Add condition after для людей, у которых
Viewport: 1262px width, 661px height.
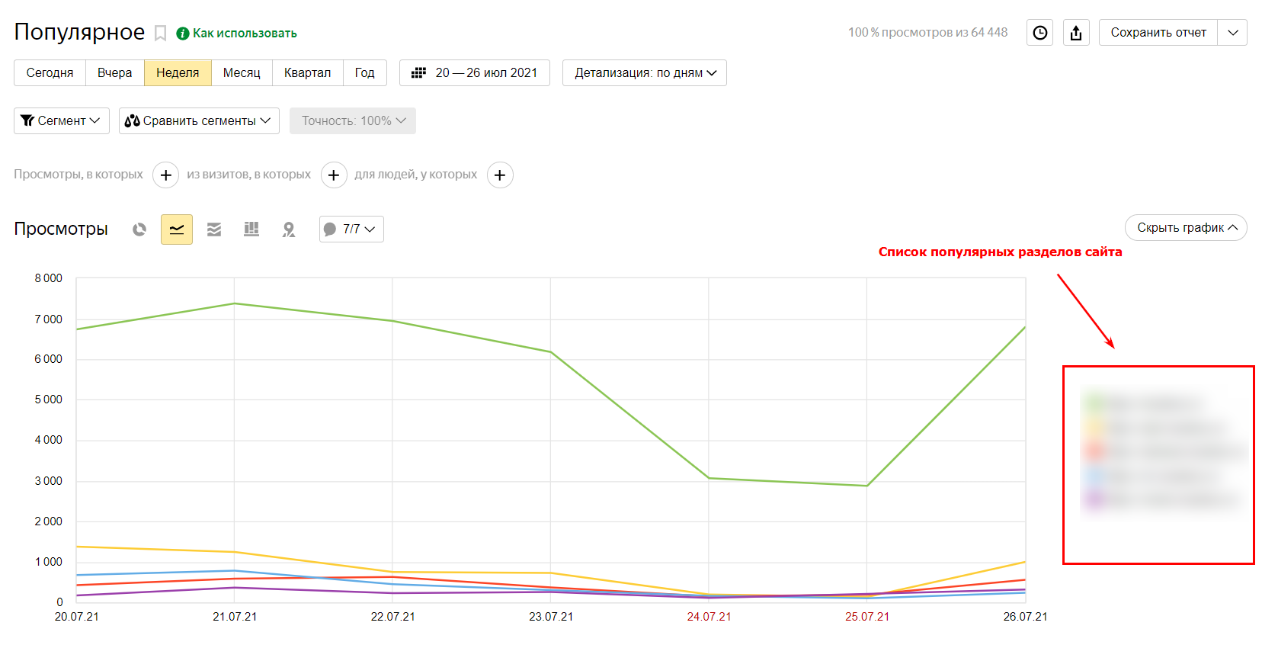coord(500,175)
